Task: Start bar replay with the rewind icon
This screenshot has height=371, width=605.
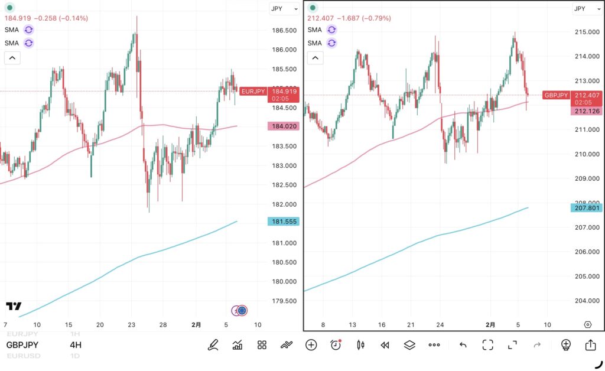Action: tap(385, 345)
